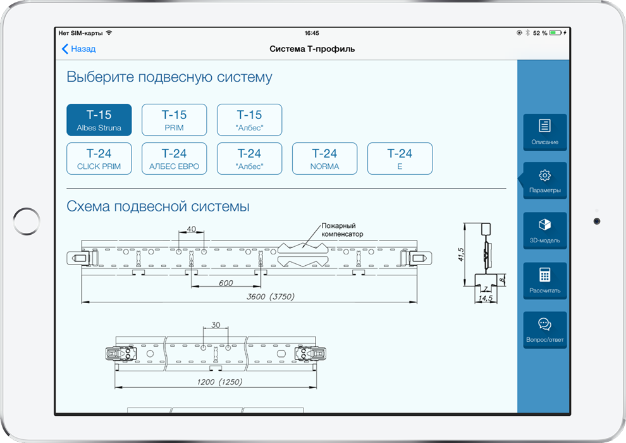Select the T-15 "Албес" system
626x443 pixels.
click(x=249, y=120)
